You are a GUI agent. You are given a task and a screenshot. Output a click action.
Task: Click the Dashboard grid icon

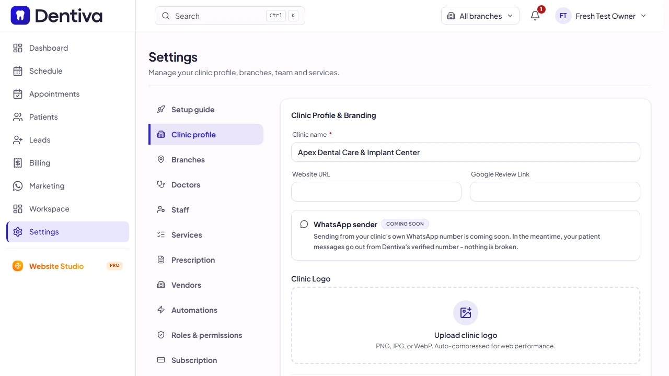click(18, 48)
